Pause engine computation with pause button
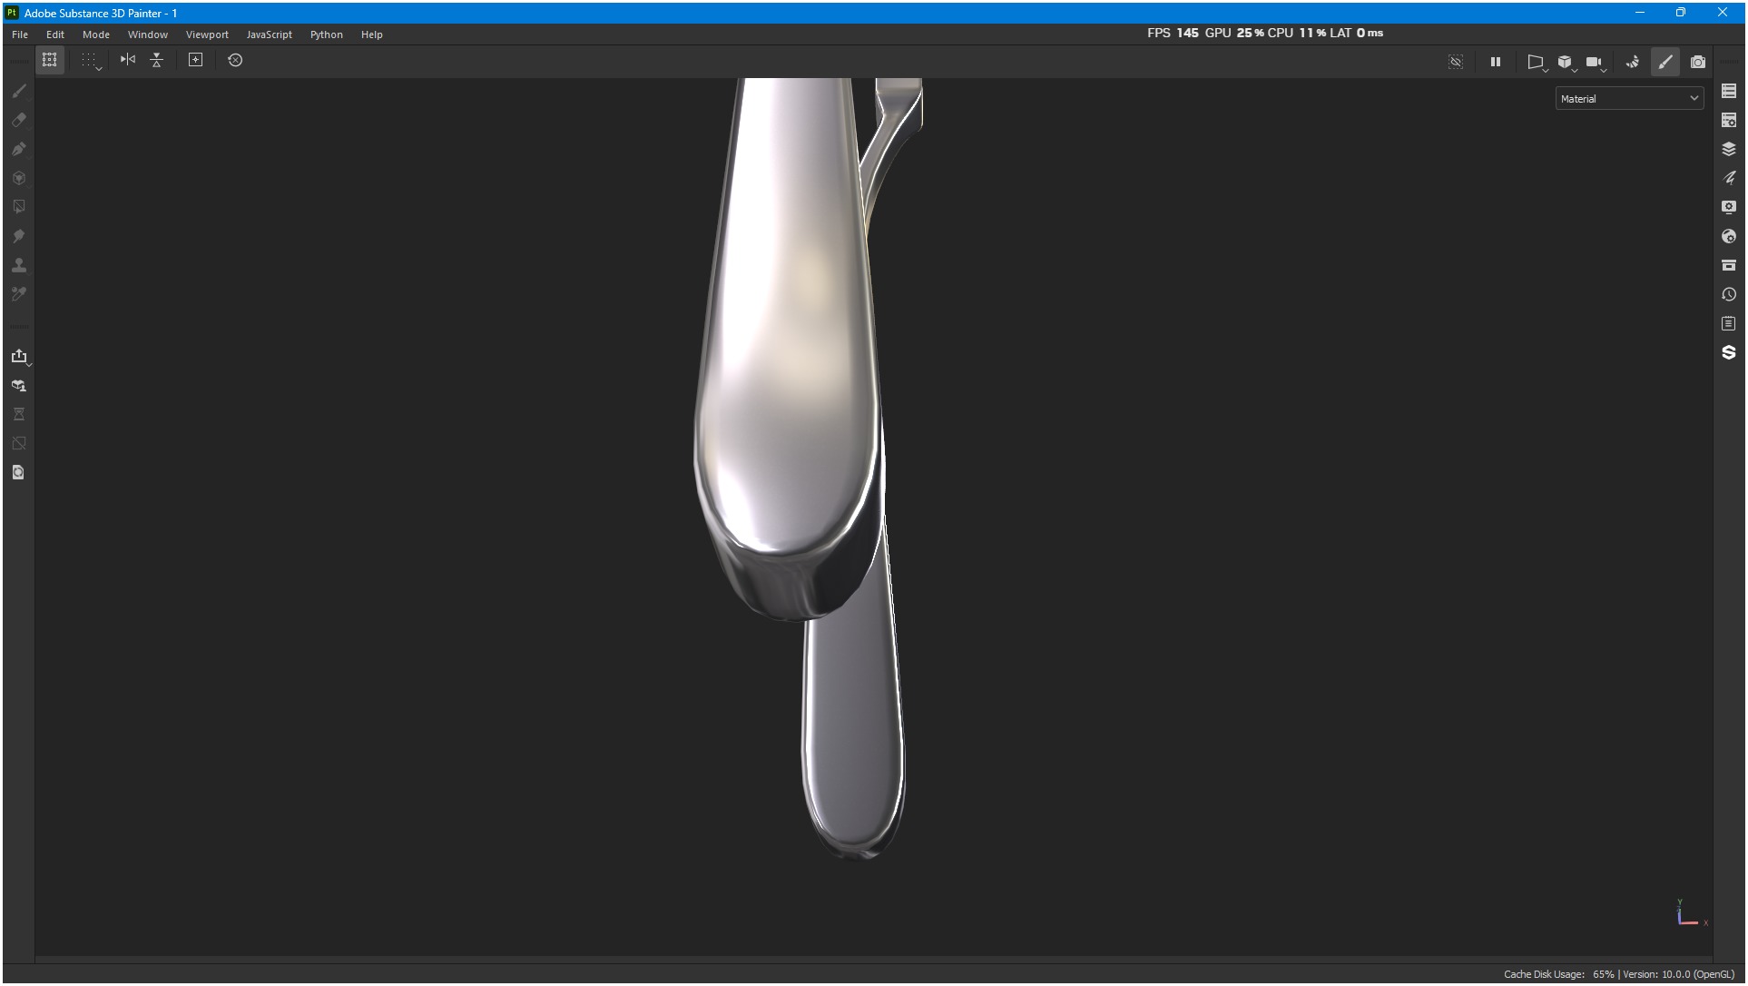The image size is (1748, 986). point(1495,62)
